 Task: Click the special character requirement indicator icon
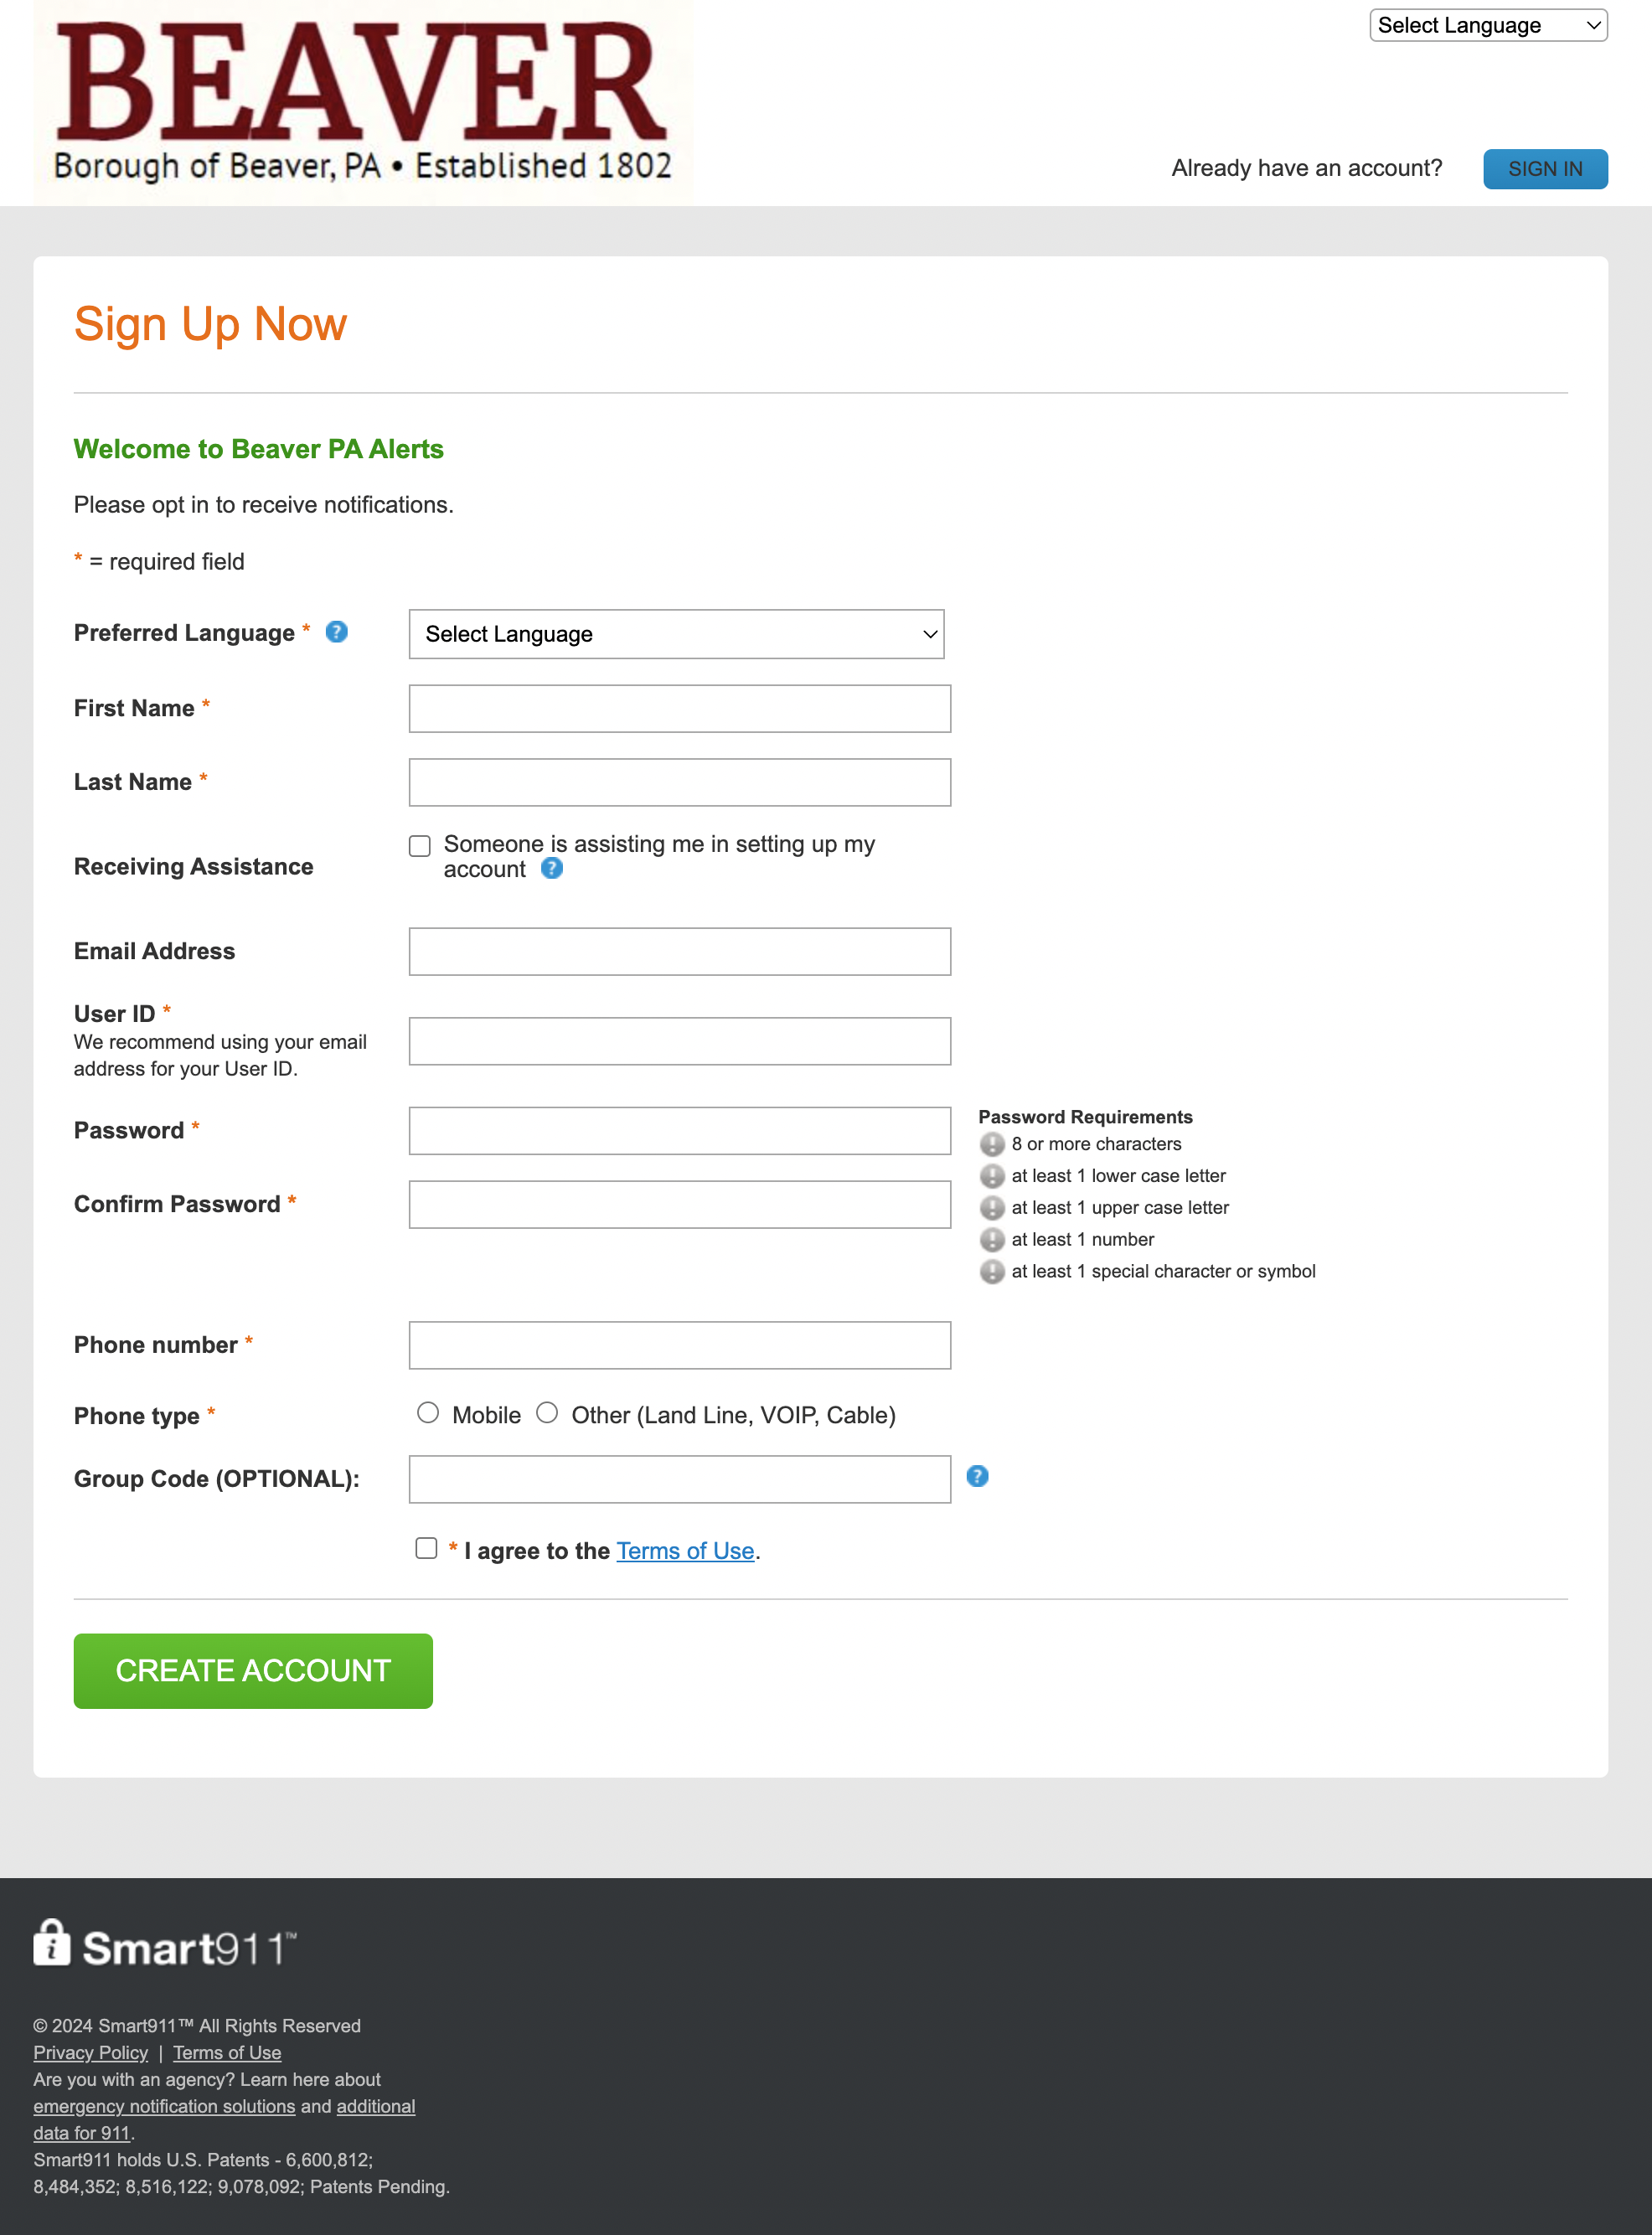[x=991, y=1272]
